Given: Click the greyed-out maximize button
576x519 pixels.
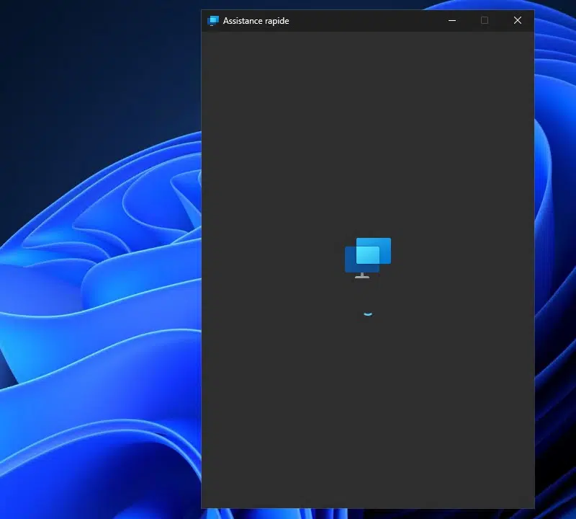Looking at the screenshot, I should 485,21.
